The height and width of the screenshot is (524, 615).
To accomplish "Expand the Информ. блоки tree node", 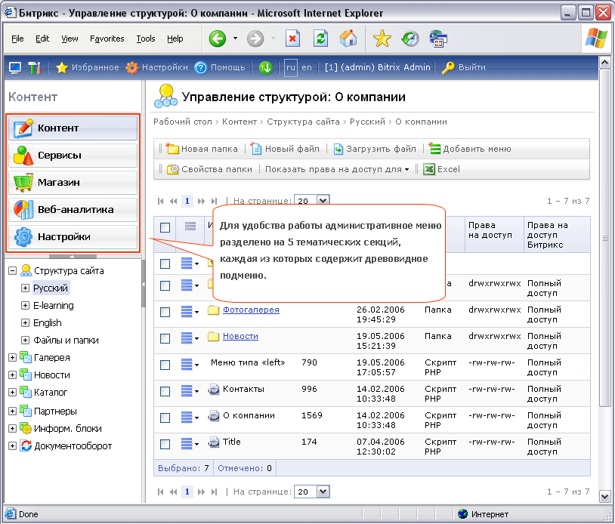I will tap(13, 428).
